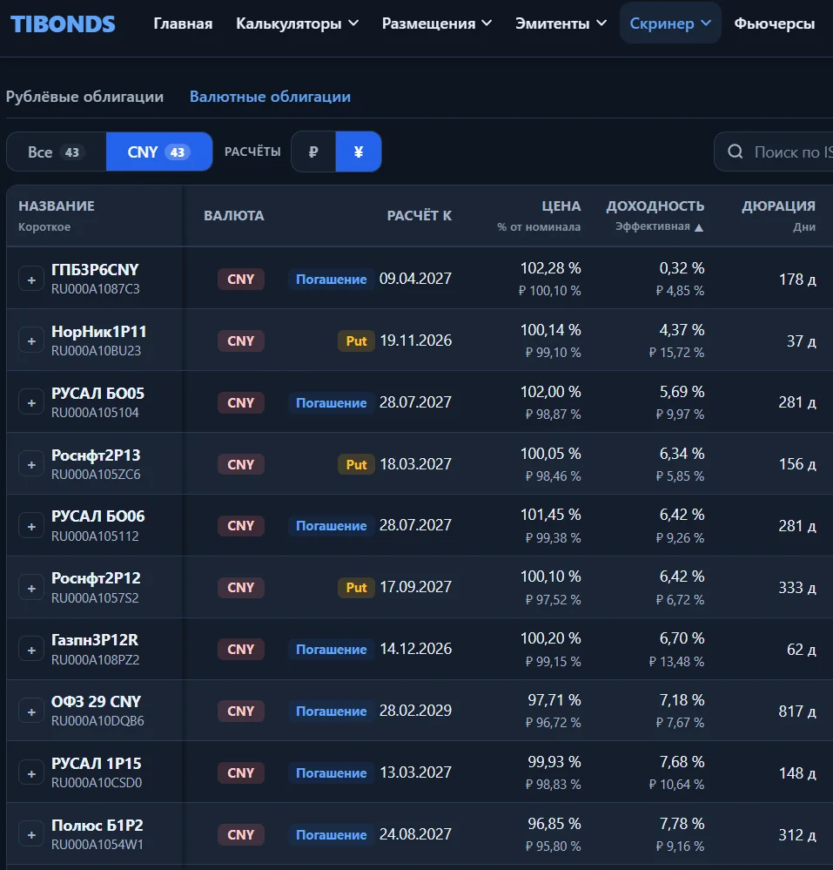Viewport: 833px width, 870px height.
Task: Sort table by Название column header
Action: click(57, 215)
